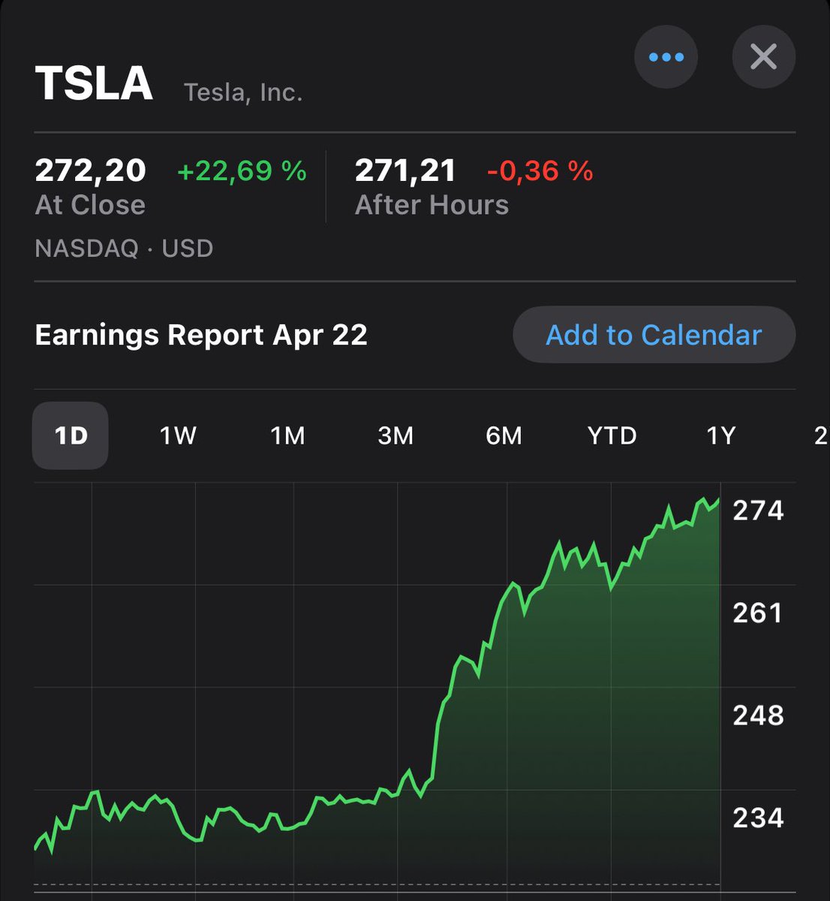The image size is (830, 901).
Task: Tap the TSLA ticker title
Action: [x=95, y=83]
